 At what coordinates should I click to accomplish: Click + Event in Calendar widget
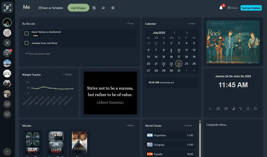point(191,24)
